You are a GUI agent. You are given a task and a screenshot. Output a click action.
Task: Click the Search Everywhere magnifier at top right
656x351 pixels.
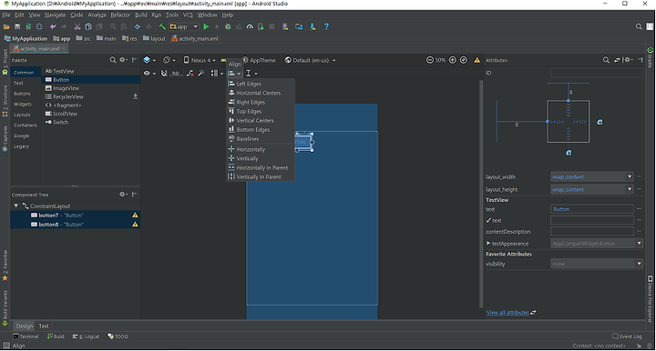(639, 26)
